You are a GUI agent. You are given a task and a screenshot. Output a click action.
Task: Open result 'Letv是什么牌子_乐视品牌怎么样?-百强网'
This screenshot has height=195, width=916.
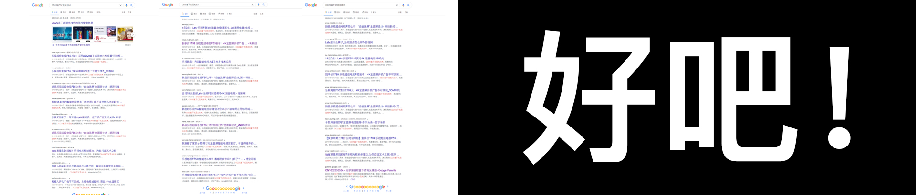349,42
